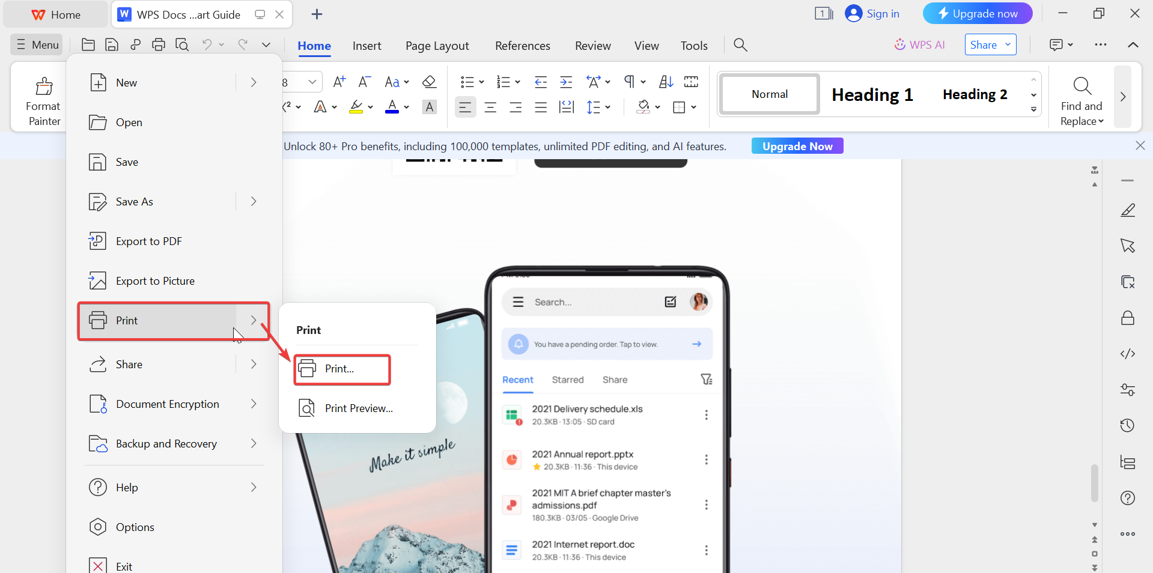Viewport: 1153px width, 573px height.
Task: Click the Menu button
Action: [x=37, y=44]
